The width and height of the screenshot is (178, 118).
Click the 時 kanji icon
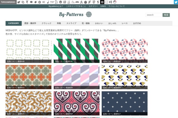[111, 2]
